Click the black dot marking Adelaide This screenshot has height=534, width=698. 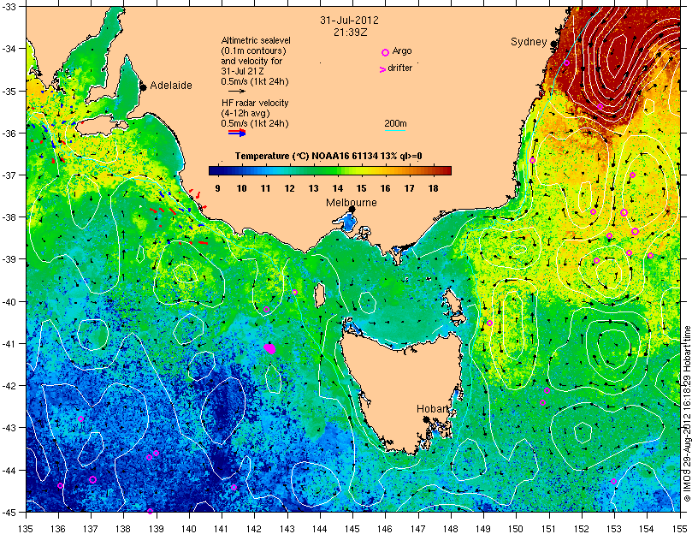[143, 86]
